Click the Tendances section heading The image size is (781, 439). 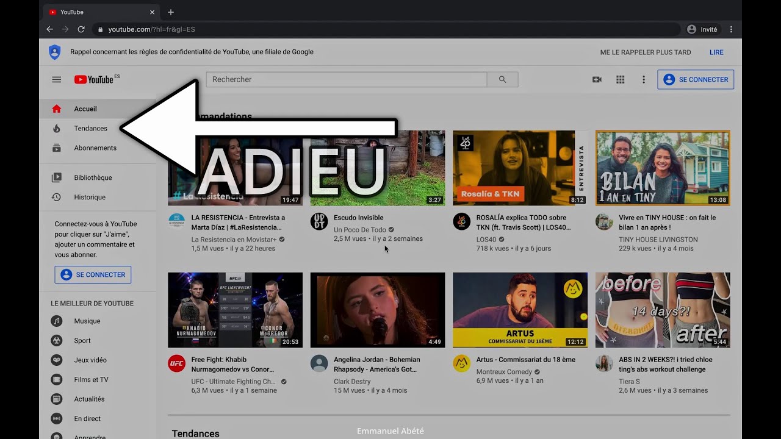[195, 434]
